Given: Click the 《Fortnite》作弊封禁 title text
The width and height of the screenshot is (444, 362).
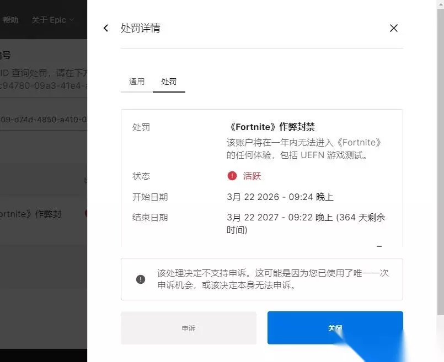Looking at the screenshot, I should (x=271, y=127).
